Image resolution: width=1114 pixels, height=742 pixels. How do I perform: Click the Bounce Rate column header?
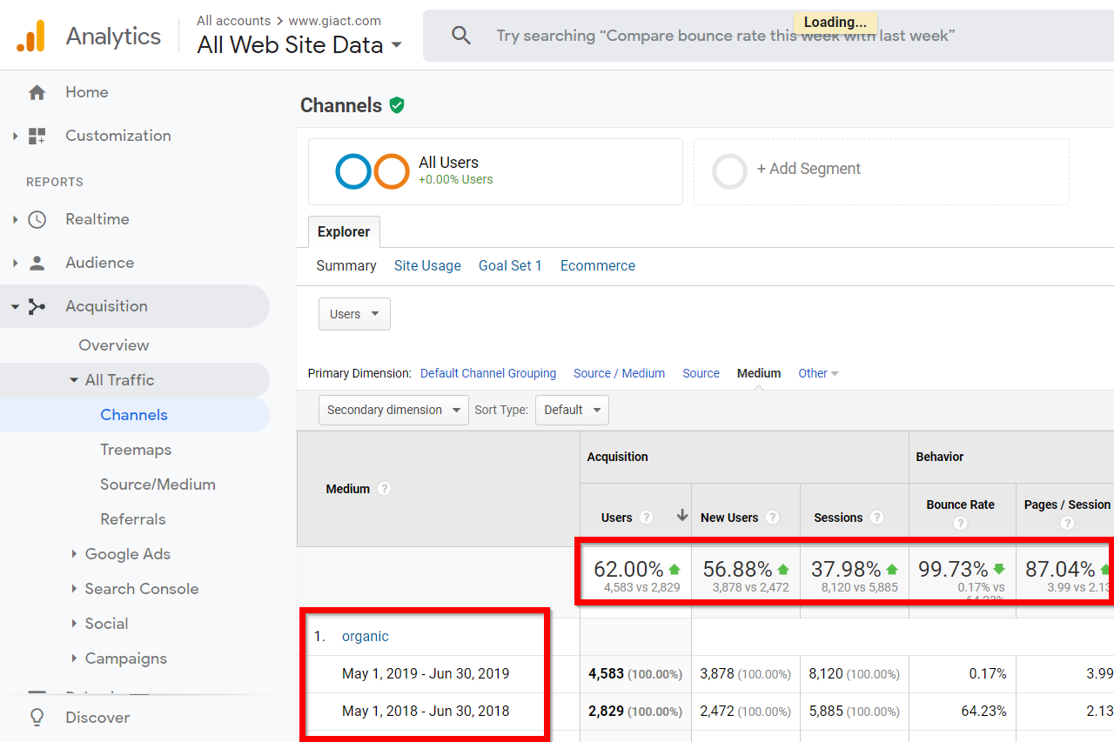[960, 505]
